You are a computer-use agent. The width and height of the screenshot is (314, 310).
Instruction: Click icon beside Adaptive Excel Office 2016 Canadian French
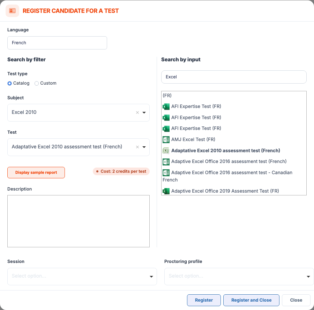pyautogui.click(x=166, y=173)
